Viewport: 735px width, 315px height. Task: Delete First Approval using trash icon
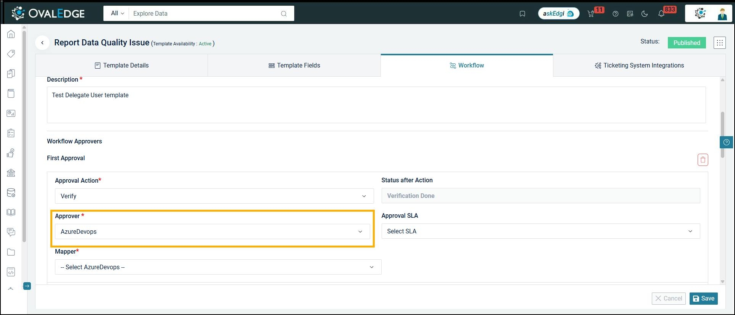pyautogui.click(x=703, y=160)
